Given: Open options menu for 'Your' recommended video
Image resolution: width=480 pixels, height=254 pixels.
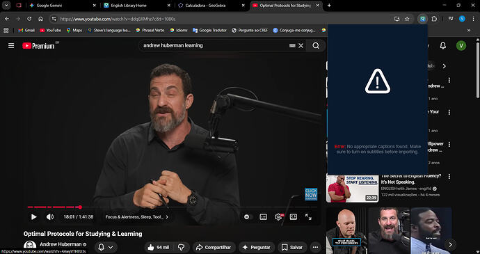Looking at the screenshot, I should pos(449,112).
